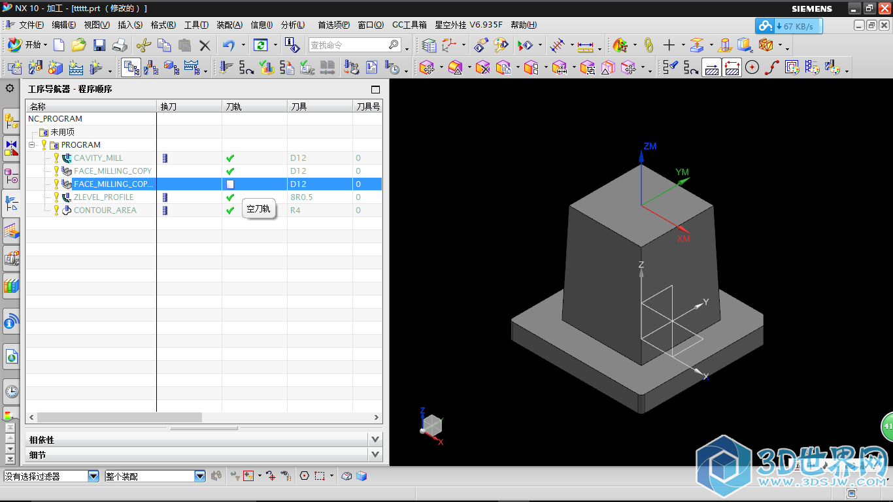Open the GC工具箱 menu

tap(409, 25)
